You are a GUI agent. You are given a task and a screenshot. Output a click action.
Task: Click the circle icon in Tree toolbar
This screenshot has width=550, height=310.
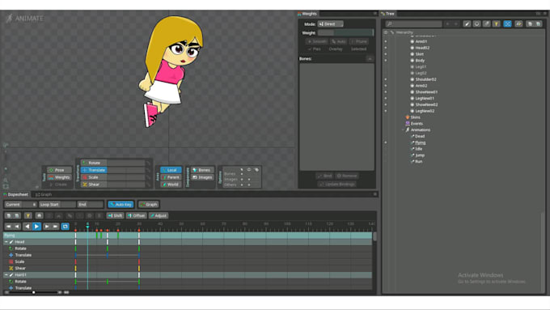(476, 23)
